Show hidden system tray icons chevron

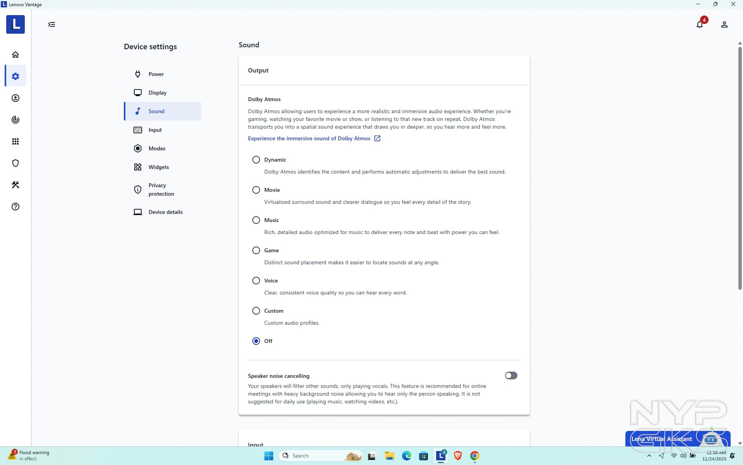click(649, 456)
